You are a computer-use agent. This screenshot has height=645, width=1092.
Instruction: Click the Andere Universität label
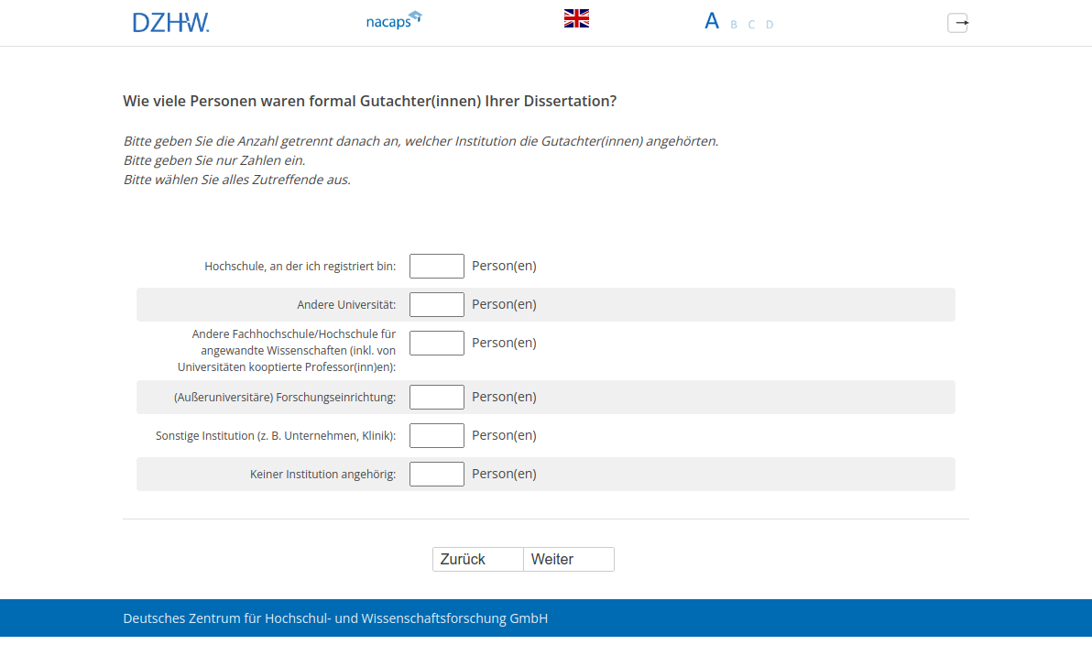coord(346,305)
